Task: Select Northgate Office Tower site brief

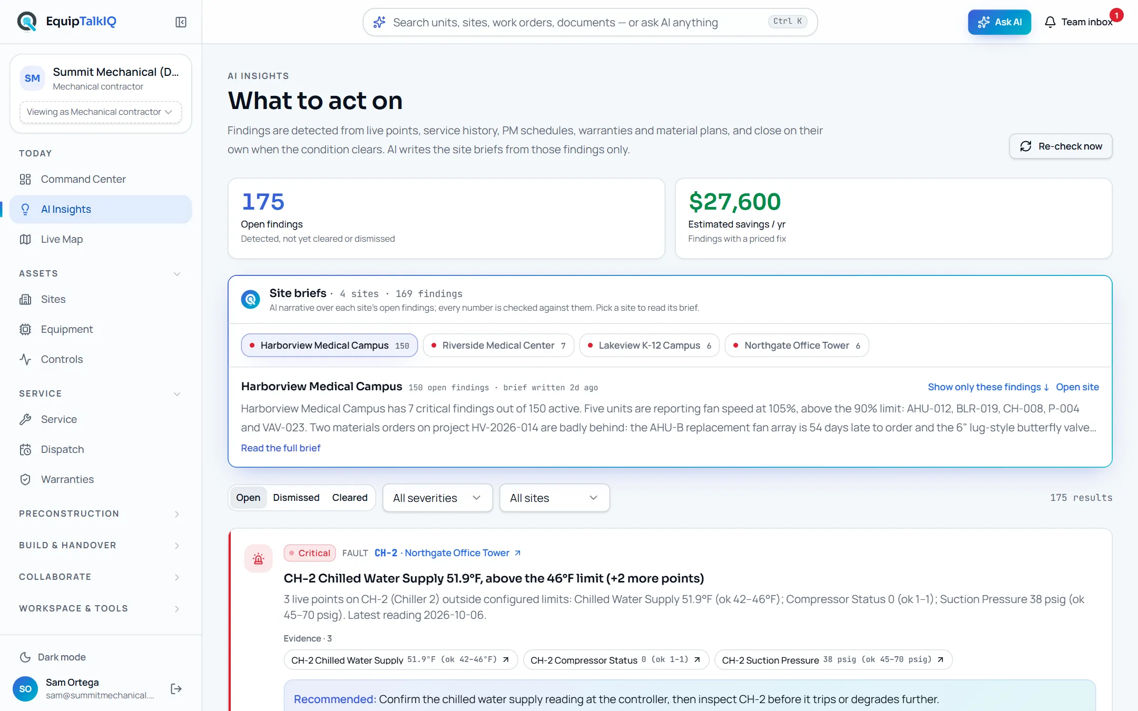Action: pyautogui.click(x=797, y=345)
